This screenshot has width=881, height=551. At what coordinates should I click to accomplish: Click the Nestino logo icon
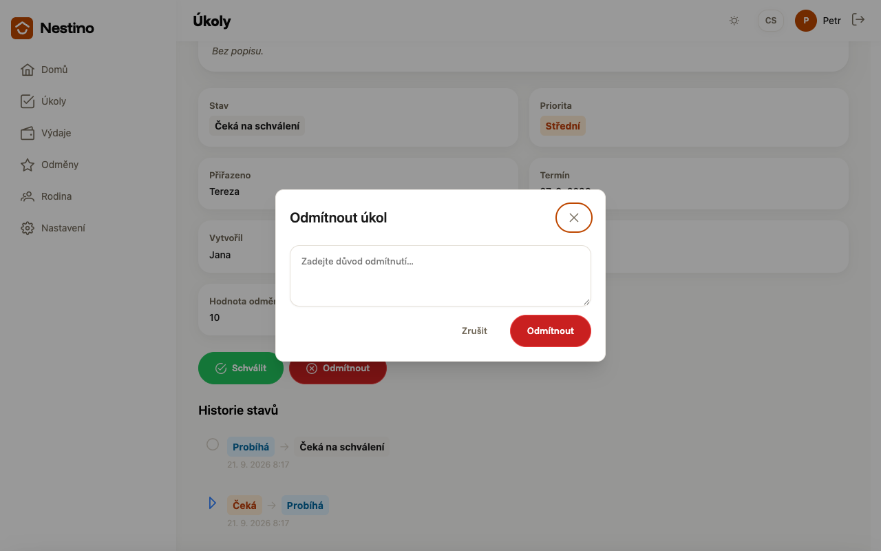22,28
